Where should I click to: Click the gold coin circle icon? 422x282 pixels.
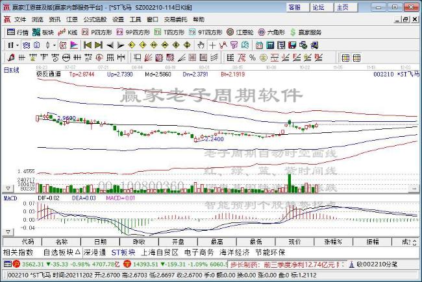click(264, 58)
